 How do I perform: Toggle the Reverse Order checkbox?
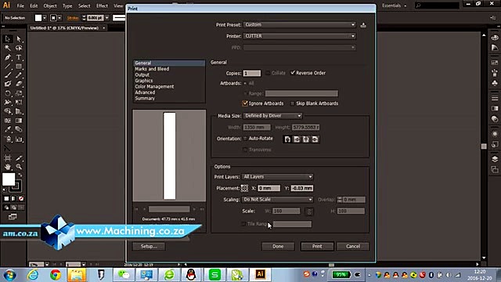tap(293, 73)
